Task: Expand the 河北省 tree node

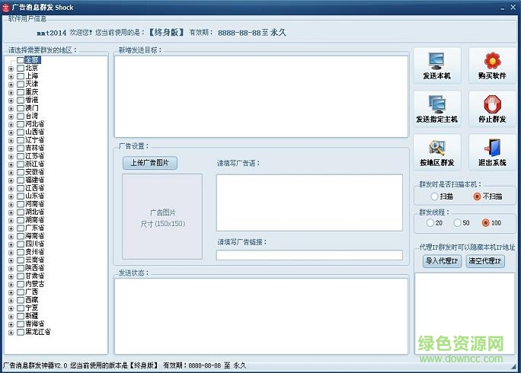Action: [x=11, y=125]
